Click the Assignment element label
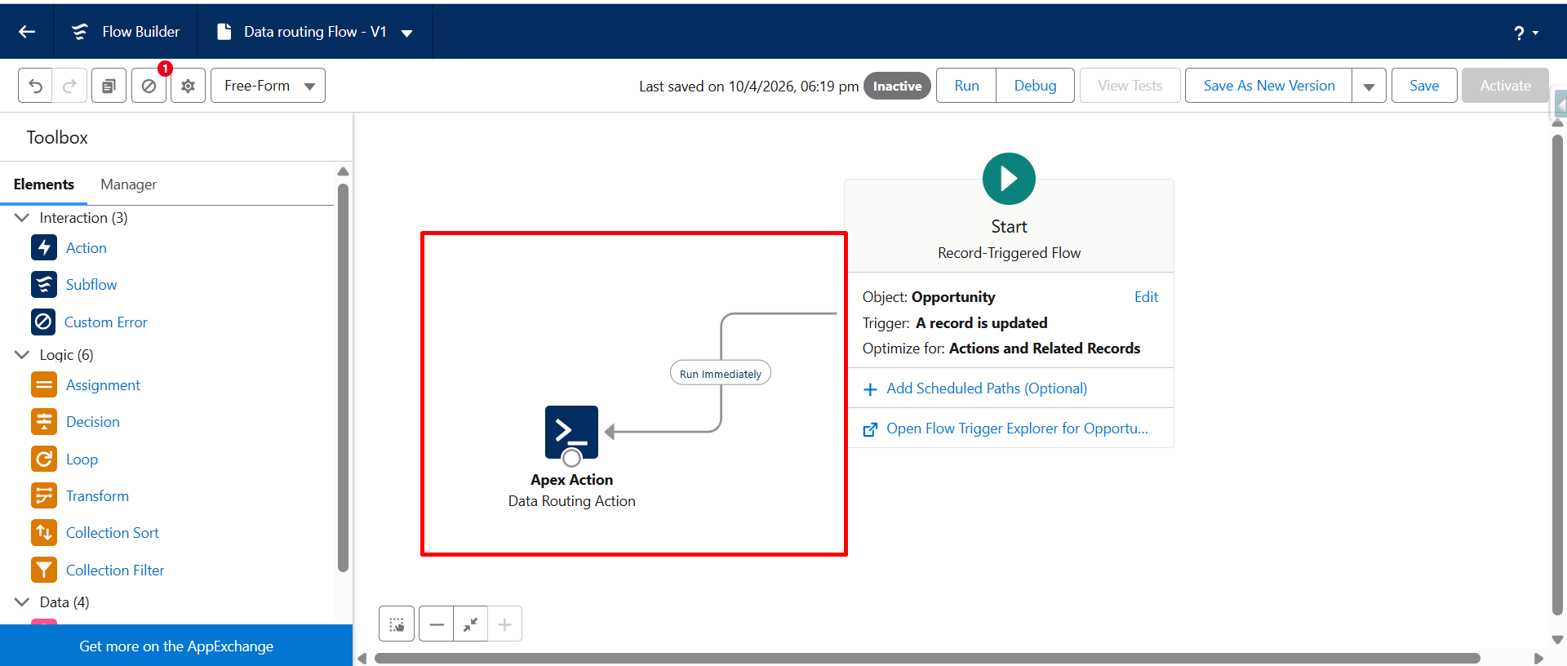This screenshot has height=666, width=1567. [103, 385]
